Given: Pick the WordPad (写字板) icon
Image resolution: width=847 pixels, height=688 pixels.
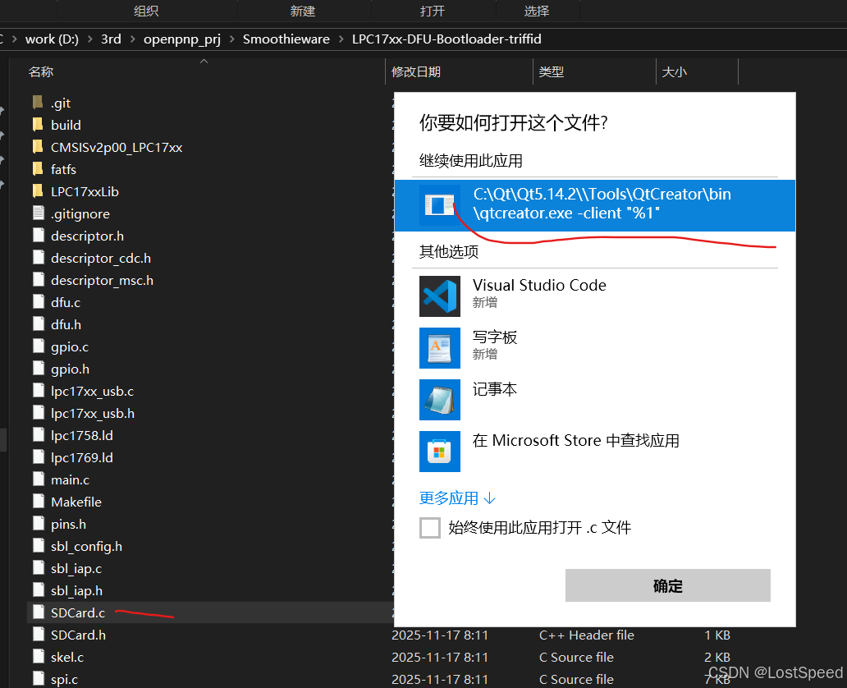Looking at the screenshot, I should [440, 348].
